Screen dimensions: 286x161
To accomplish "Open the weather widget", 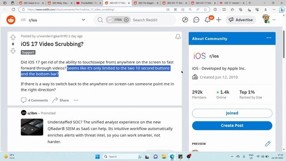I will [x=9, y=157].
